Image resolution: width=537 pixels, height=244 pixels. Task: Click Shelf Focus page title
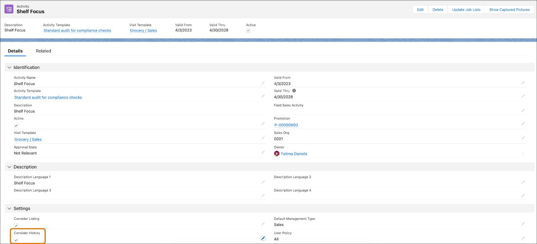click(x=31, y=11)
